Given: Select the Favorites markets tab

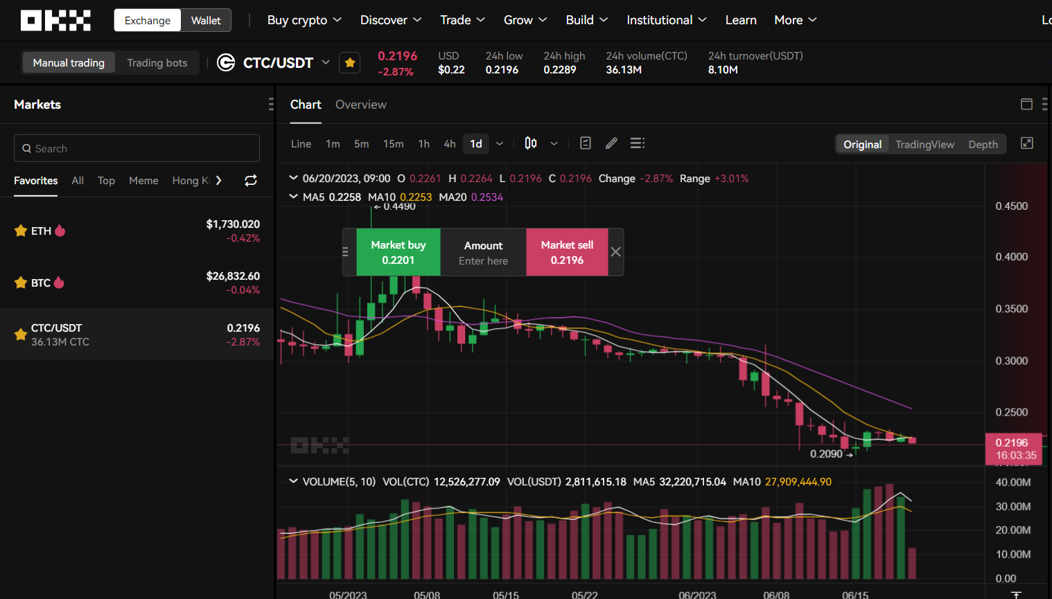Looking at the screenshot, I should (36, 181).
